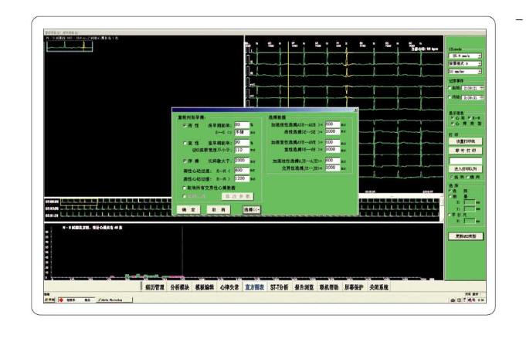This screenshot has width=526, height=339.
Task: Edit the 长间歇大于 field
Action: [x=242, y=161]
